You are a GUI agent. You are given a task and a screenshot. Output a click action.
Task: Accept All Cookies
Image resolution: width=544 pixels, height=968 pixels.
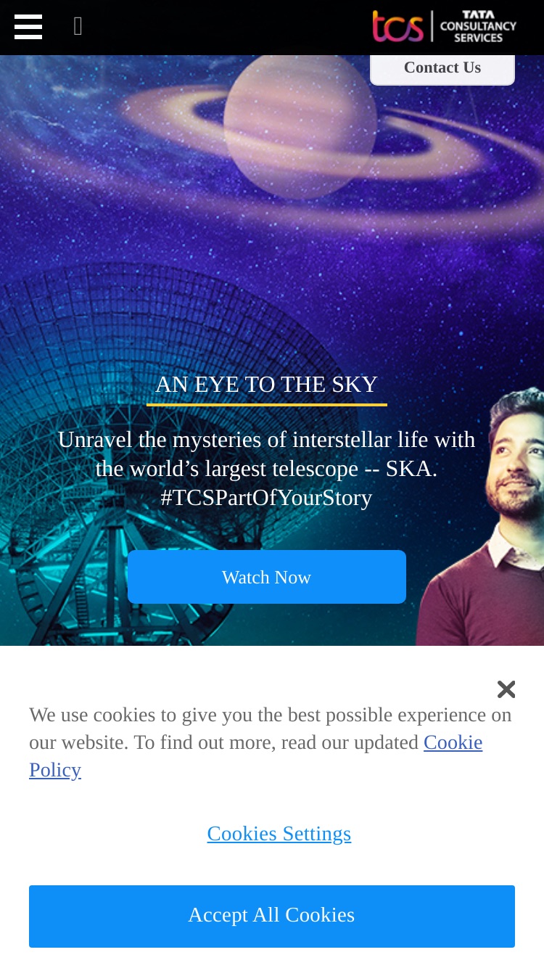[272, 916]
